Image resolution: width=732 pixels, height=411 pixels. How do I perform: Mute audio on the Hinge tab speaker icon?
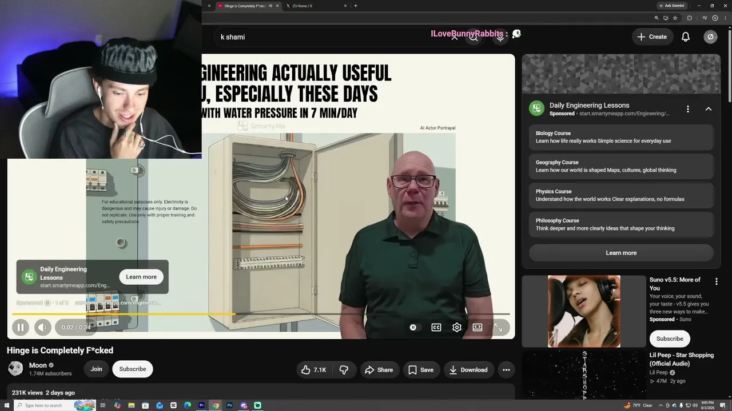coord(269,6)
